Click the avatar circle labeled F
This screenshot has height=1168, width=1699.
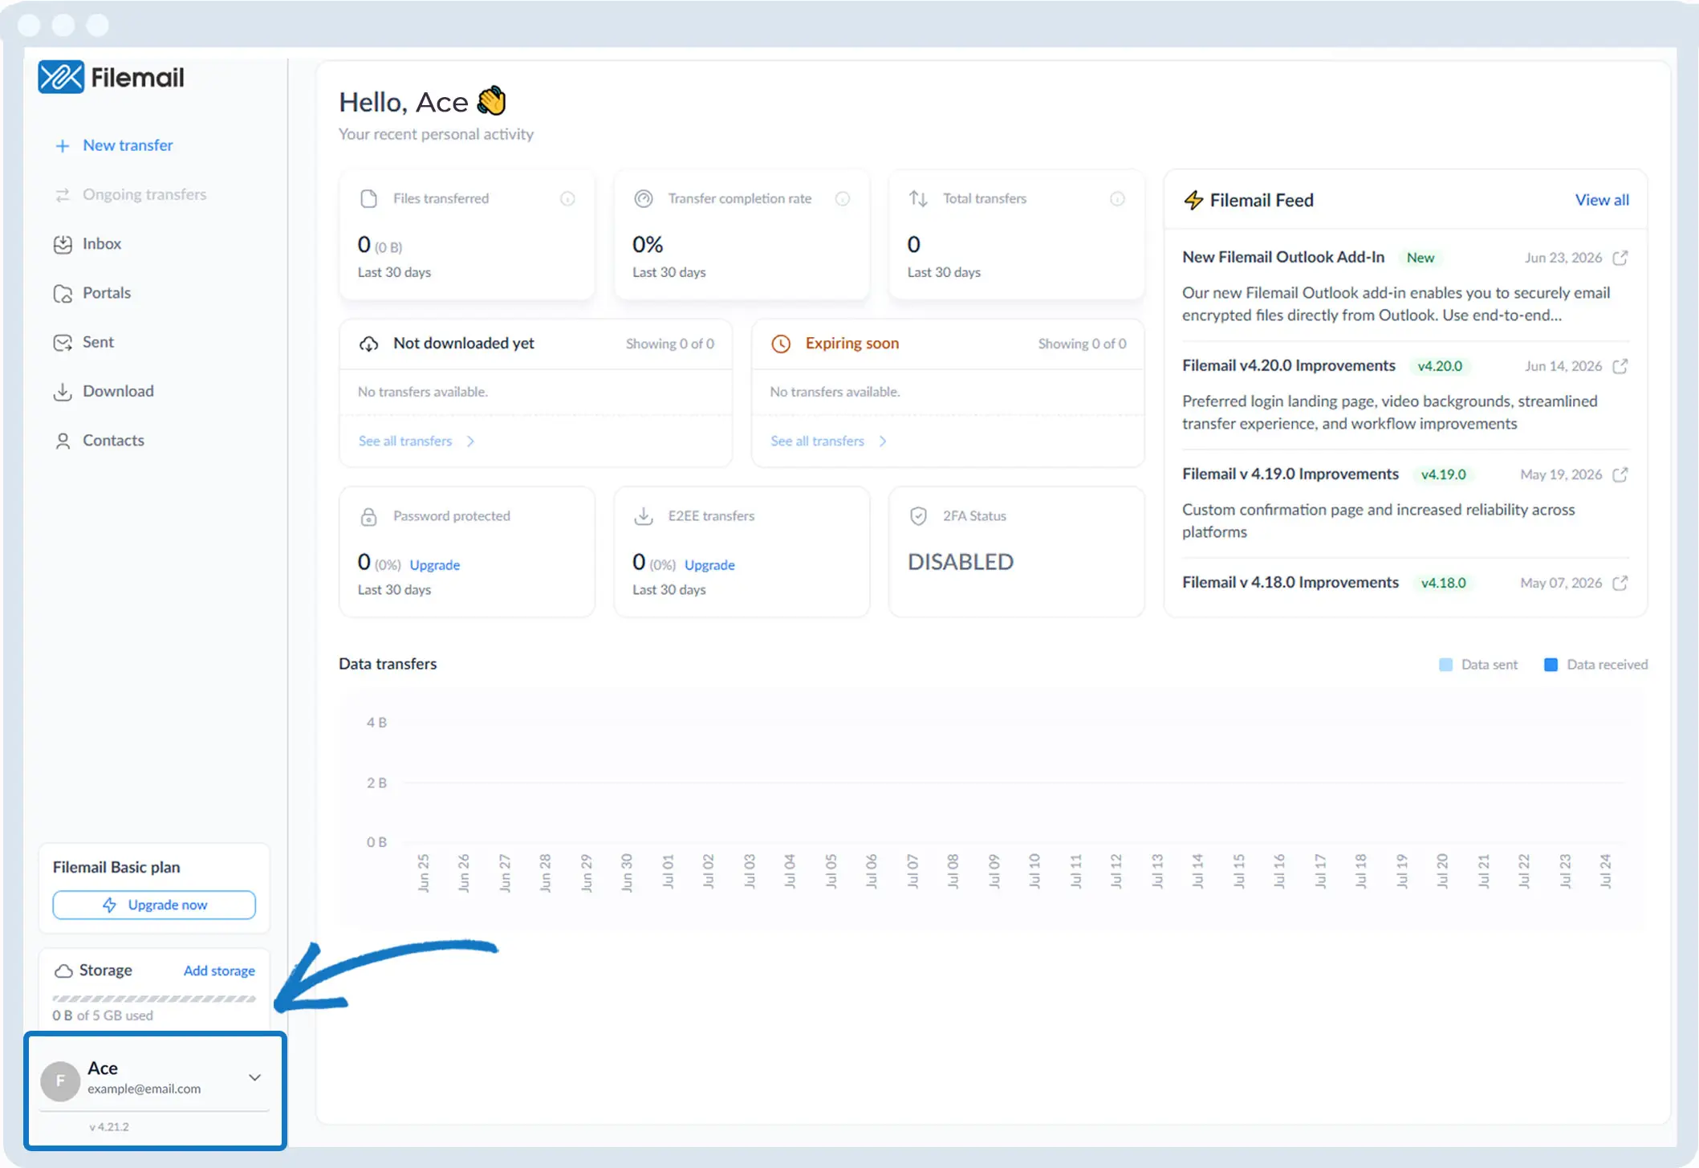click(60, 1080)
